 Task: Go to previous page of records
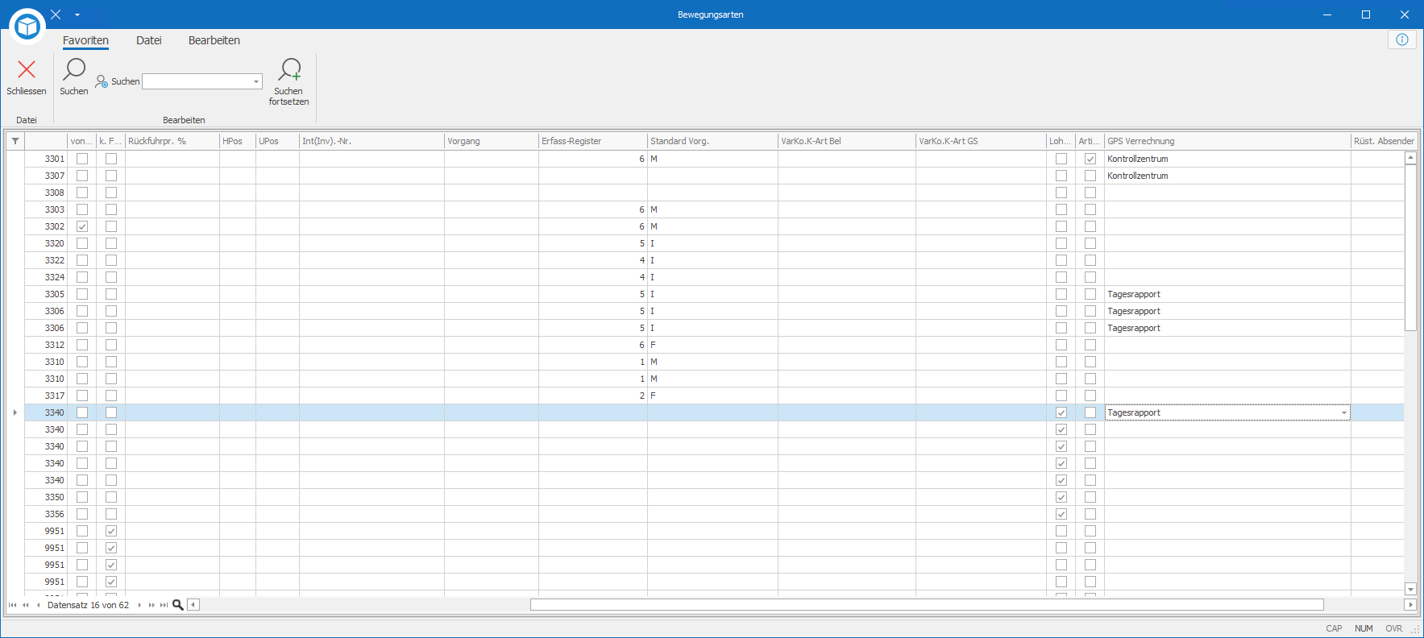click(x=26, y=605)
